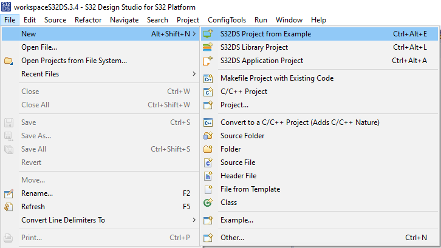Screen dimensions: 441x248
Task: Click the S32DS Application Project icon
Action: pyautogui.click(x=208, y=61)
